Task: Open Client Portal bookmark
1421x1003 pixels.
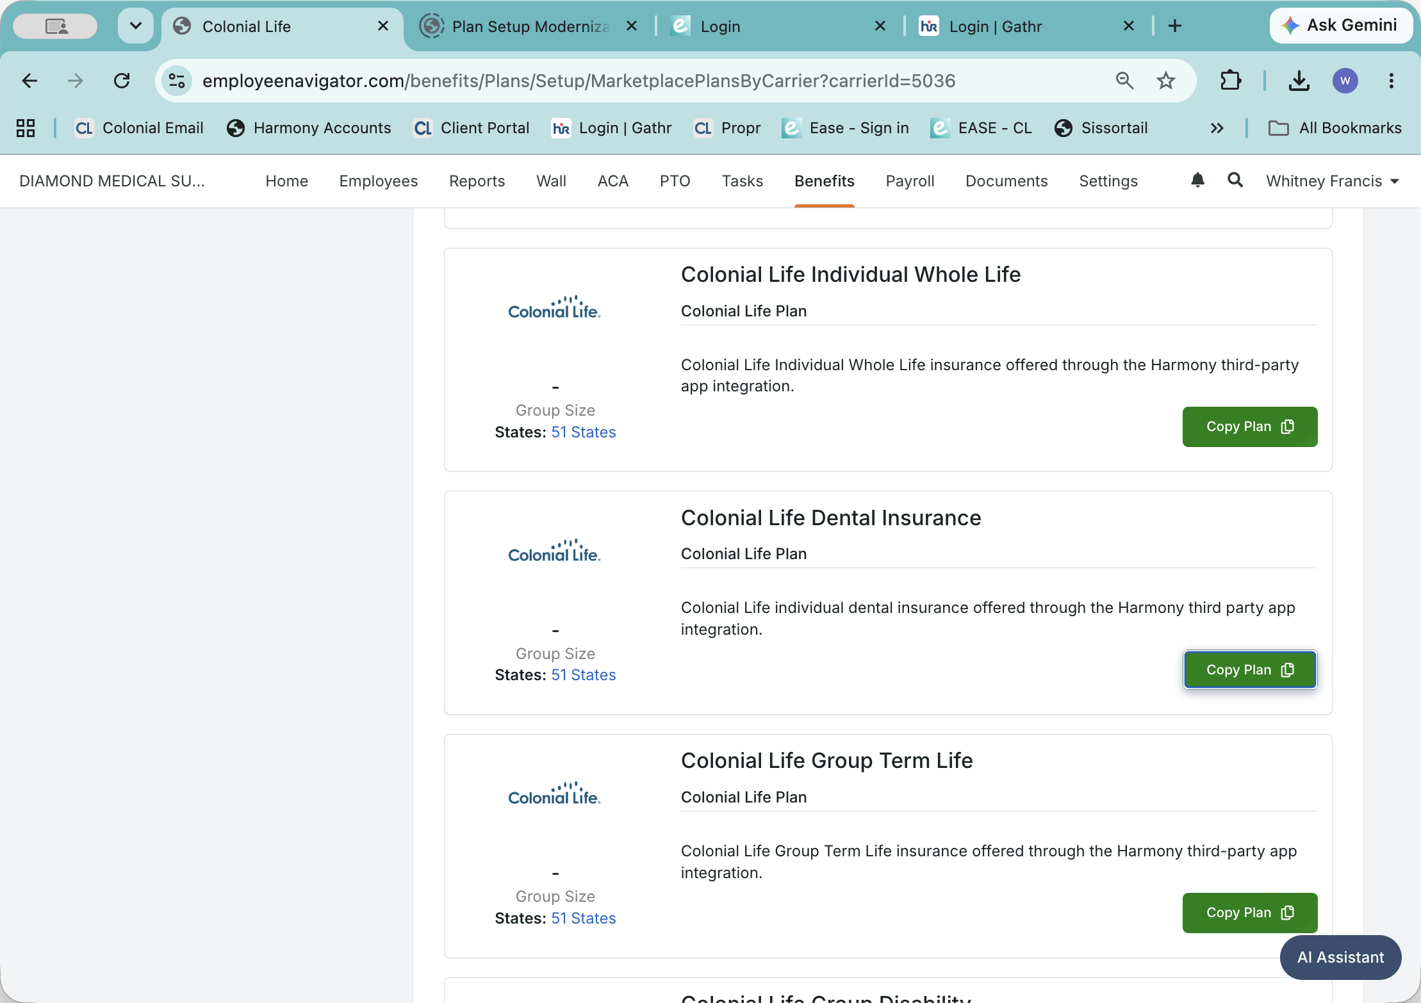Action: click(472, 128)
